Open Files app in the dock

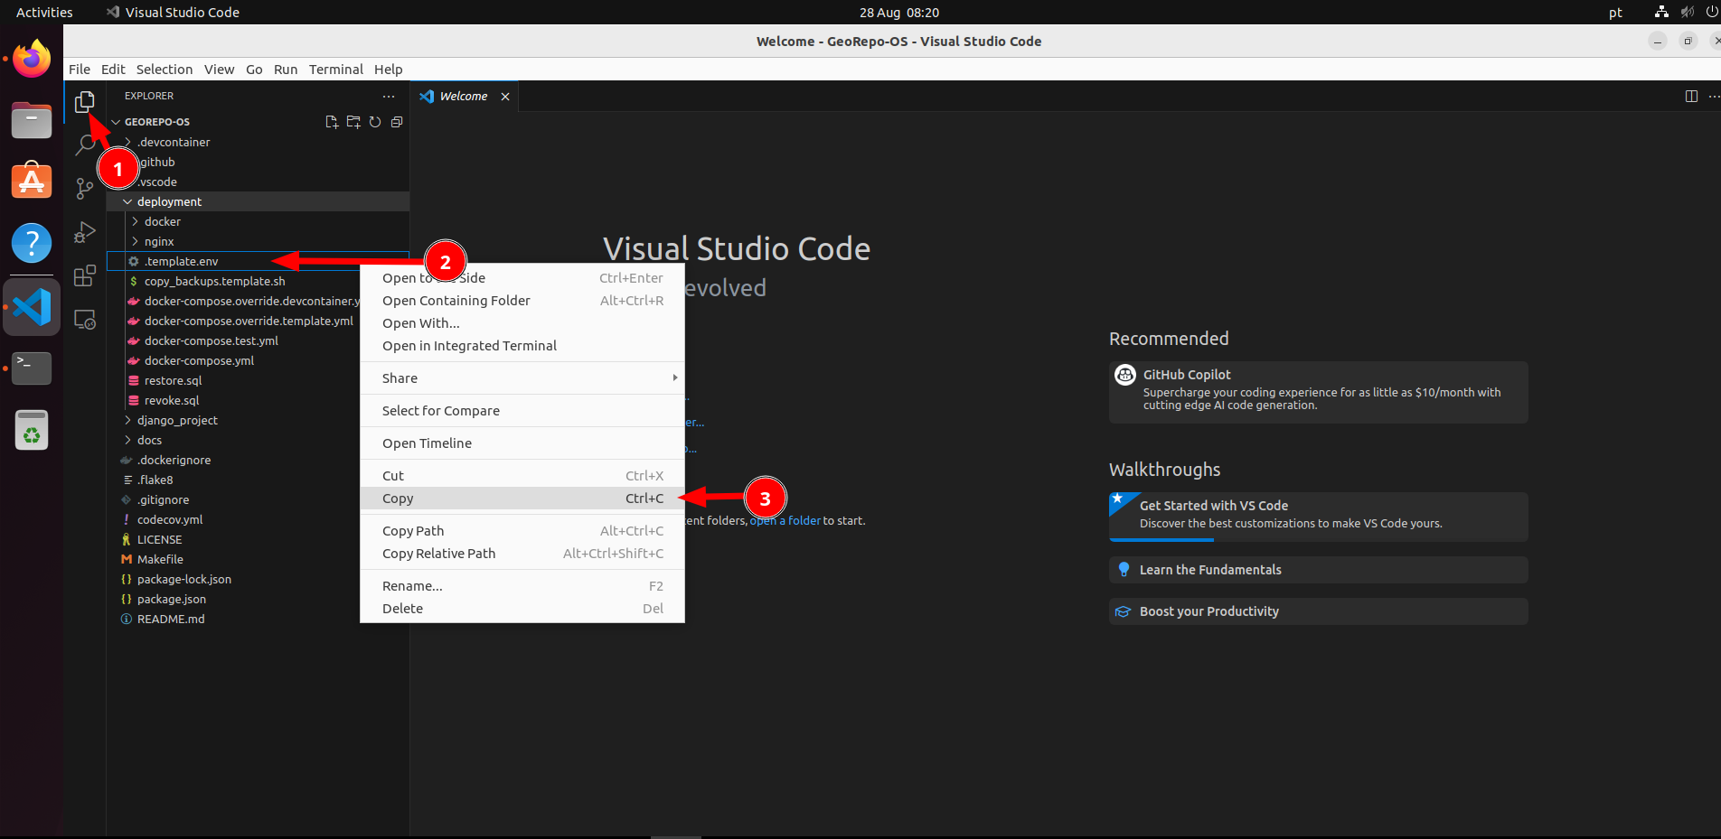tap(32, 120)
